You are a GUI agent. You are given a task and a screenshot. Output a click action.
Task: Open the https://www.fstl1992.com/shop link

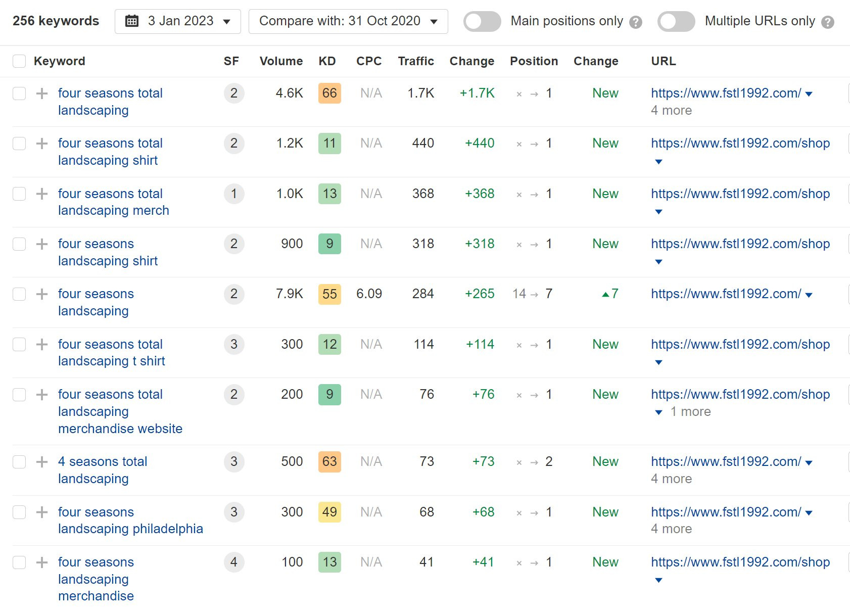pos(740,143)
